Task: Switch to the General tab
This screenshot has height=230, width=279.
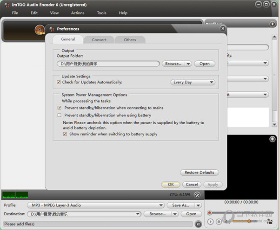Action: point(68,39)
